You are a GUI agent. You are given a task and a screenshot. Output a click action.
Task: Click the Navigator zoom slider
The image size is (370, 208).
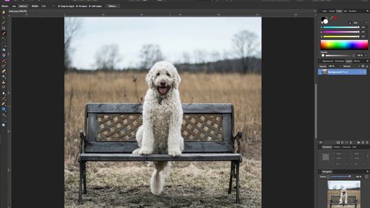pyautogui.click(x=341, y=177)
